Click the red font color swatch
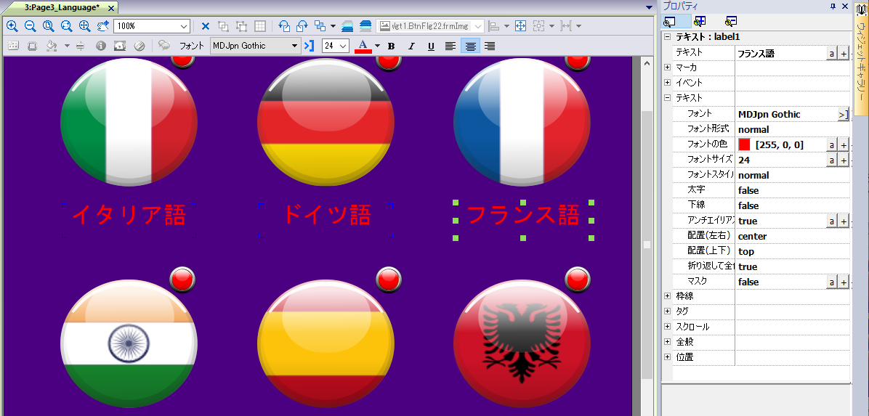Screen dimensions: 869x416 point(744,144)
